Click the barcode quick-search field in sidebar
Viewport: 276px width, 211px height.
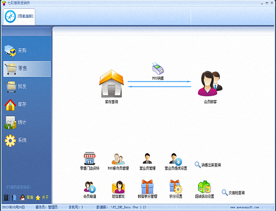point(18,187)
